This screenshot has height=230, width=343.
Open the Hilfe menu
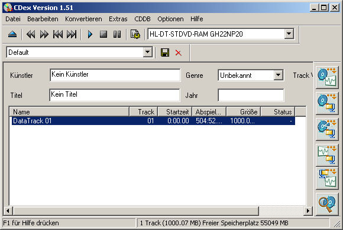coord(197,19)
